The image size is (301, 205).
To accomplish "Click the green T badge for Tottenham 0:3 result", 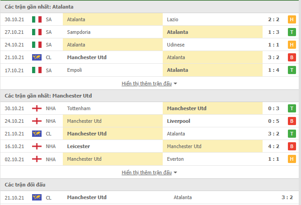I will [292, 108].
